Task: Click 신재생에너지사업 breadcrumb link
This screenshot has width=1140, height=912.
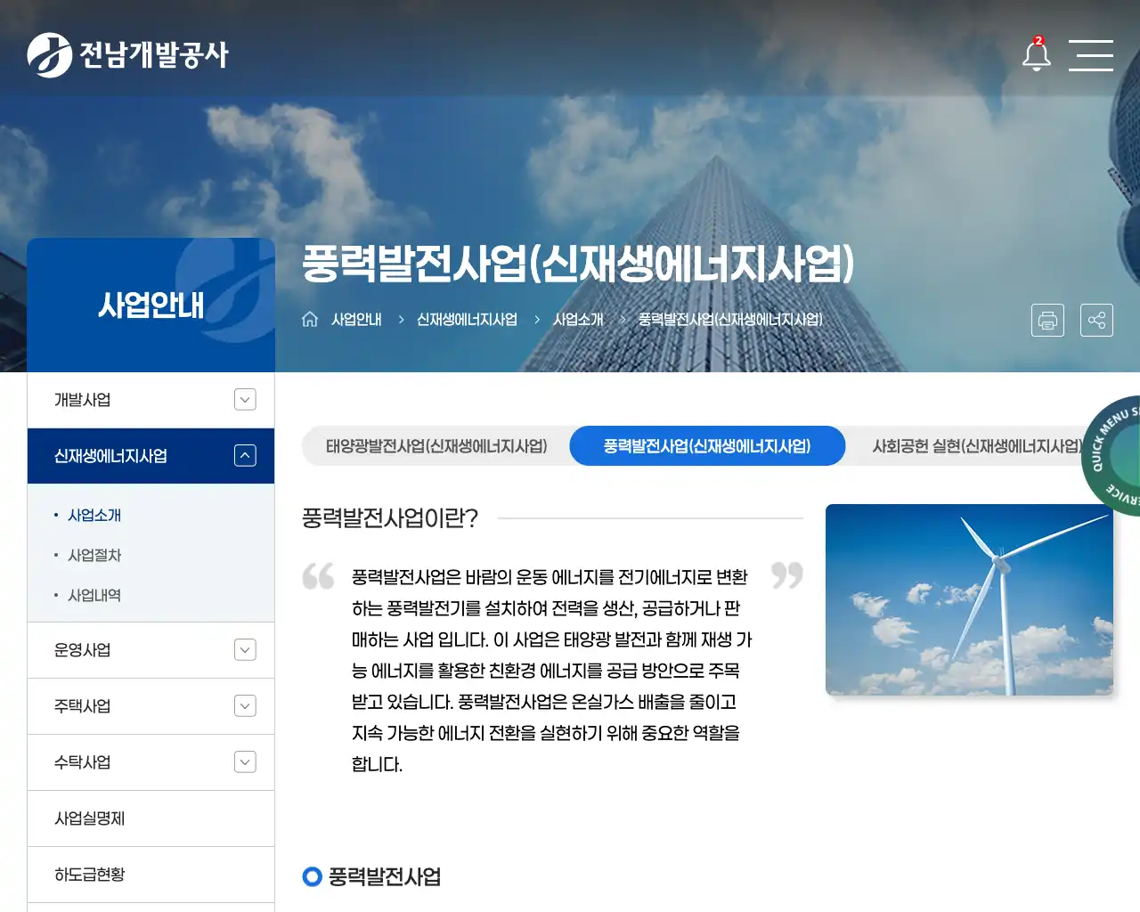Action: click(467, 319)
